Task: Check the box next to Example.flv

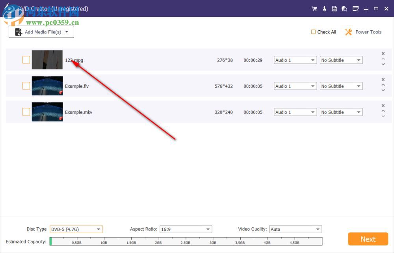Action: (x=26, y=86)
